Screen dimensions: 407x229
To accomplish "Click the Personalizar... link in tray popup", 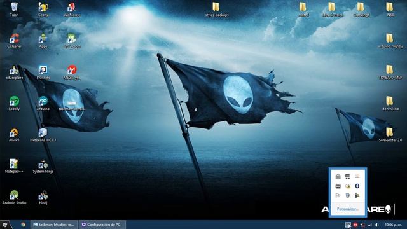I will (x=348, y=209).
